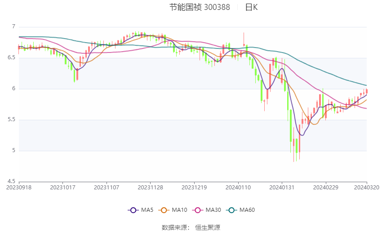Hide the MA5 series via its label
The height and width of the screenshot is (232, 382).
pyautogui.click(x=147, y=210)
